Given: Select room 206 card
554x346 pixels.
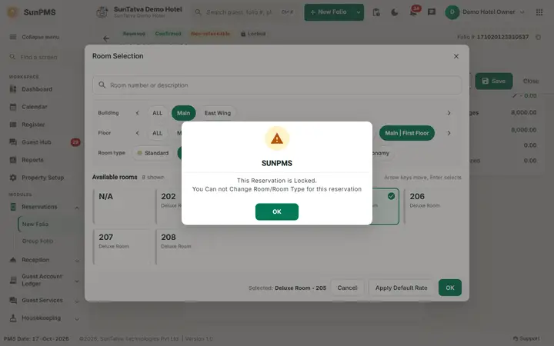Looking at the screenshot, I should [x=432, y=207].
